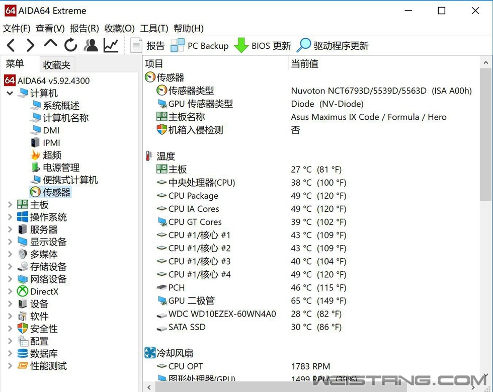This screenshot has height=392, width=493.
Task: Go up one level with up arrow
Action: 50,45
